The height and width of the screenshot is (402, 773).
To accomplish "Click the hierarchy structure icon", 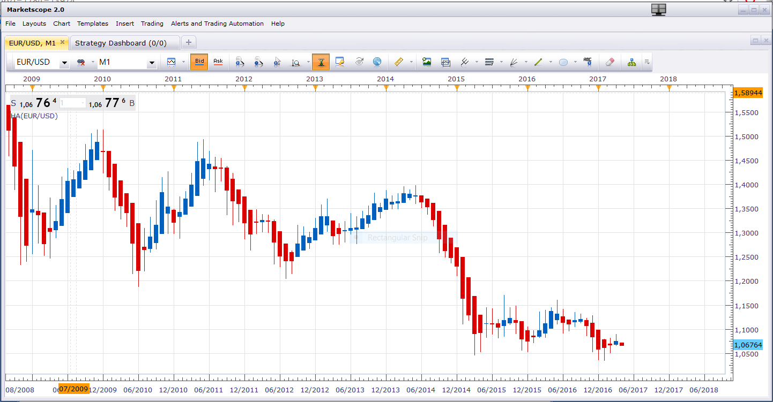I will tap(632, 62).
